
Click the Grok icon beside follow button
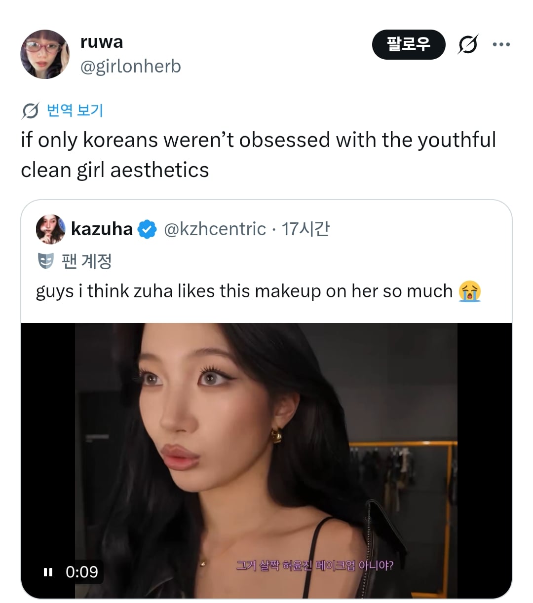468,44
